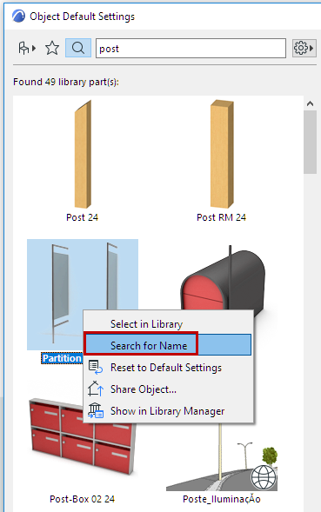Click the 'Post RM 24' label

221,217
